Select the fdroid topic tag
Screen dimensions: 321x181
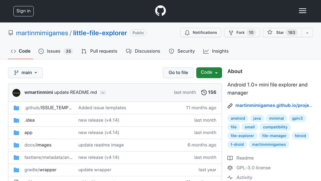click(300, 136)
